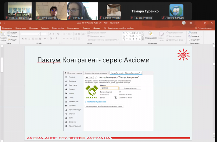Select Тамара Гуренко participant tile

[x=145, y=11]
